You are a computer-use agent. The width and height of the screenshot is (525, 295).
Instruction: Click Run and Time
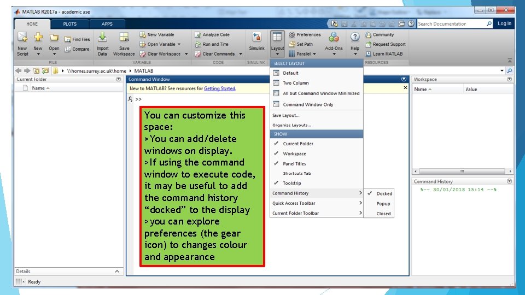212,44
